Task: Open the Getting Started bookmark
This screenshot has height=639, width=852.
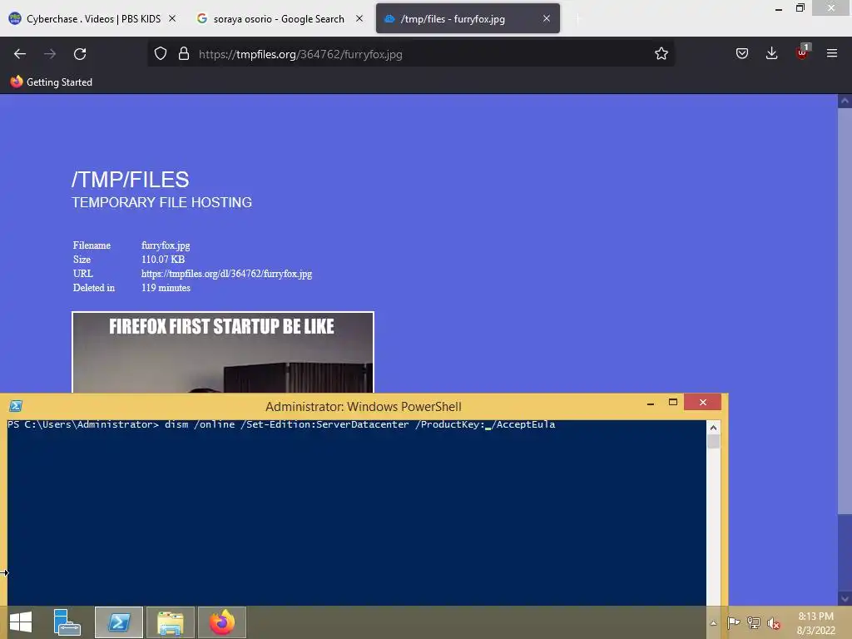Action: click(x=51, y=82)
